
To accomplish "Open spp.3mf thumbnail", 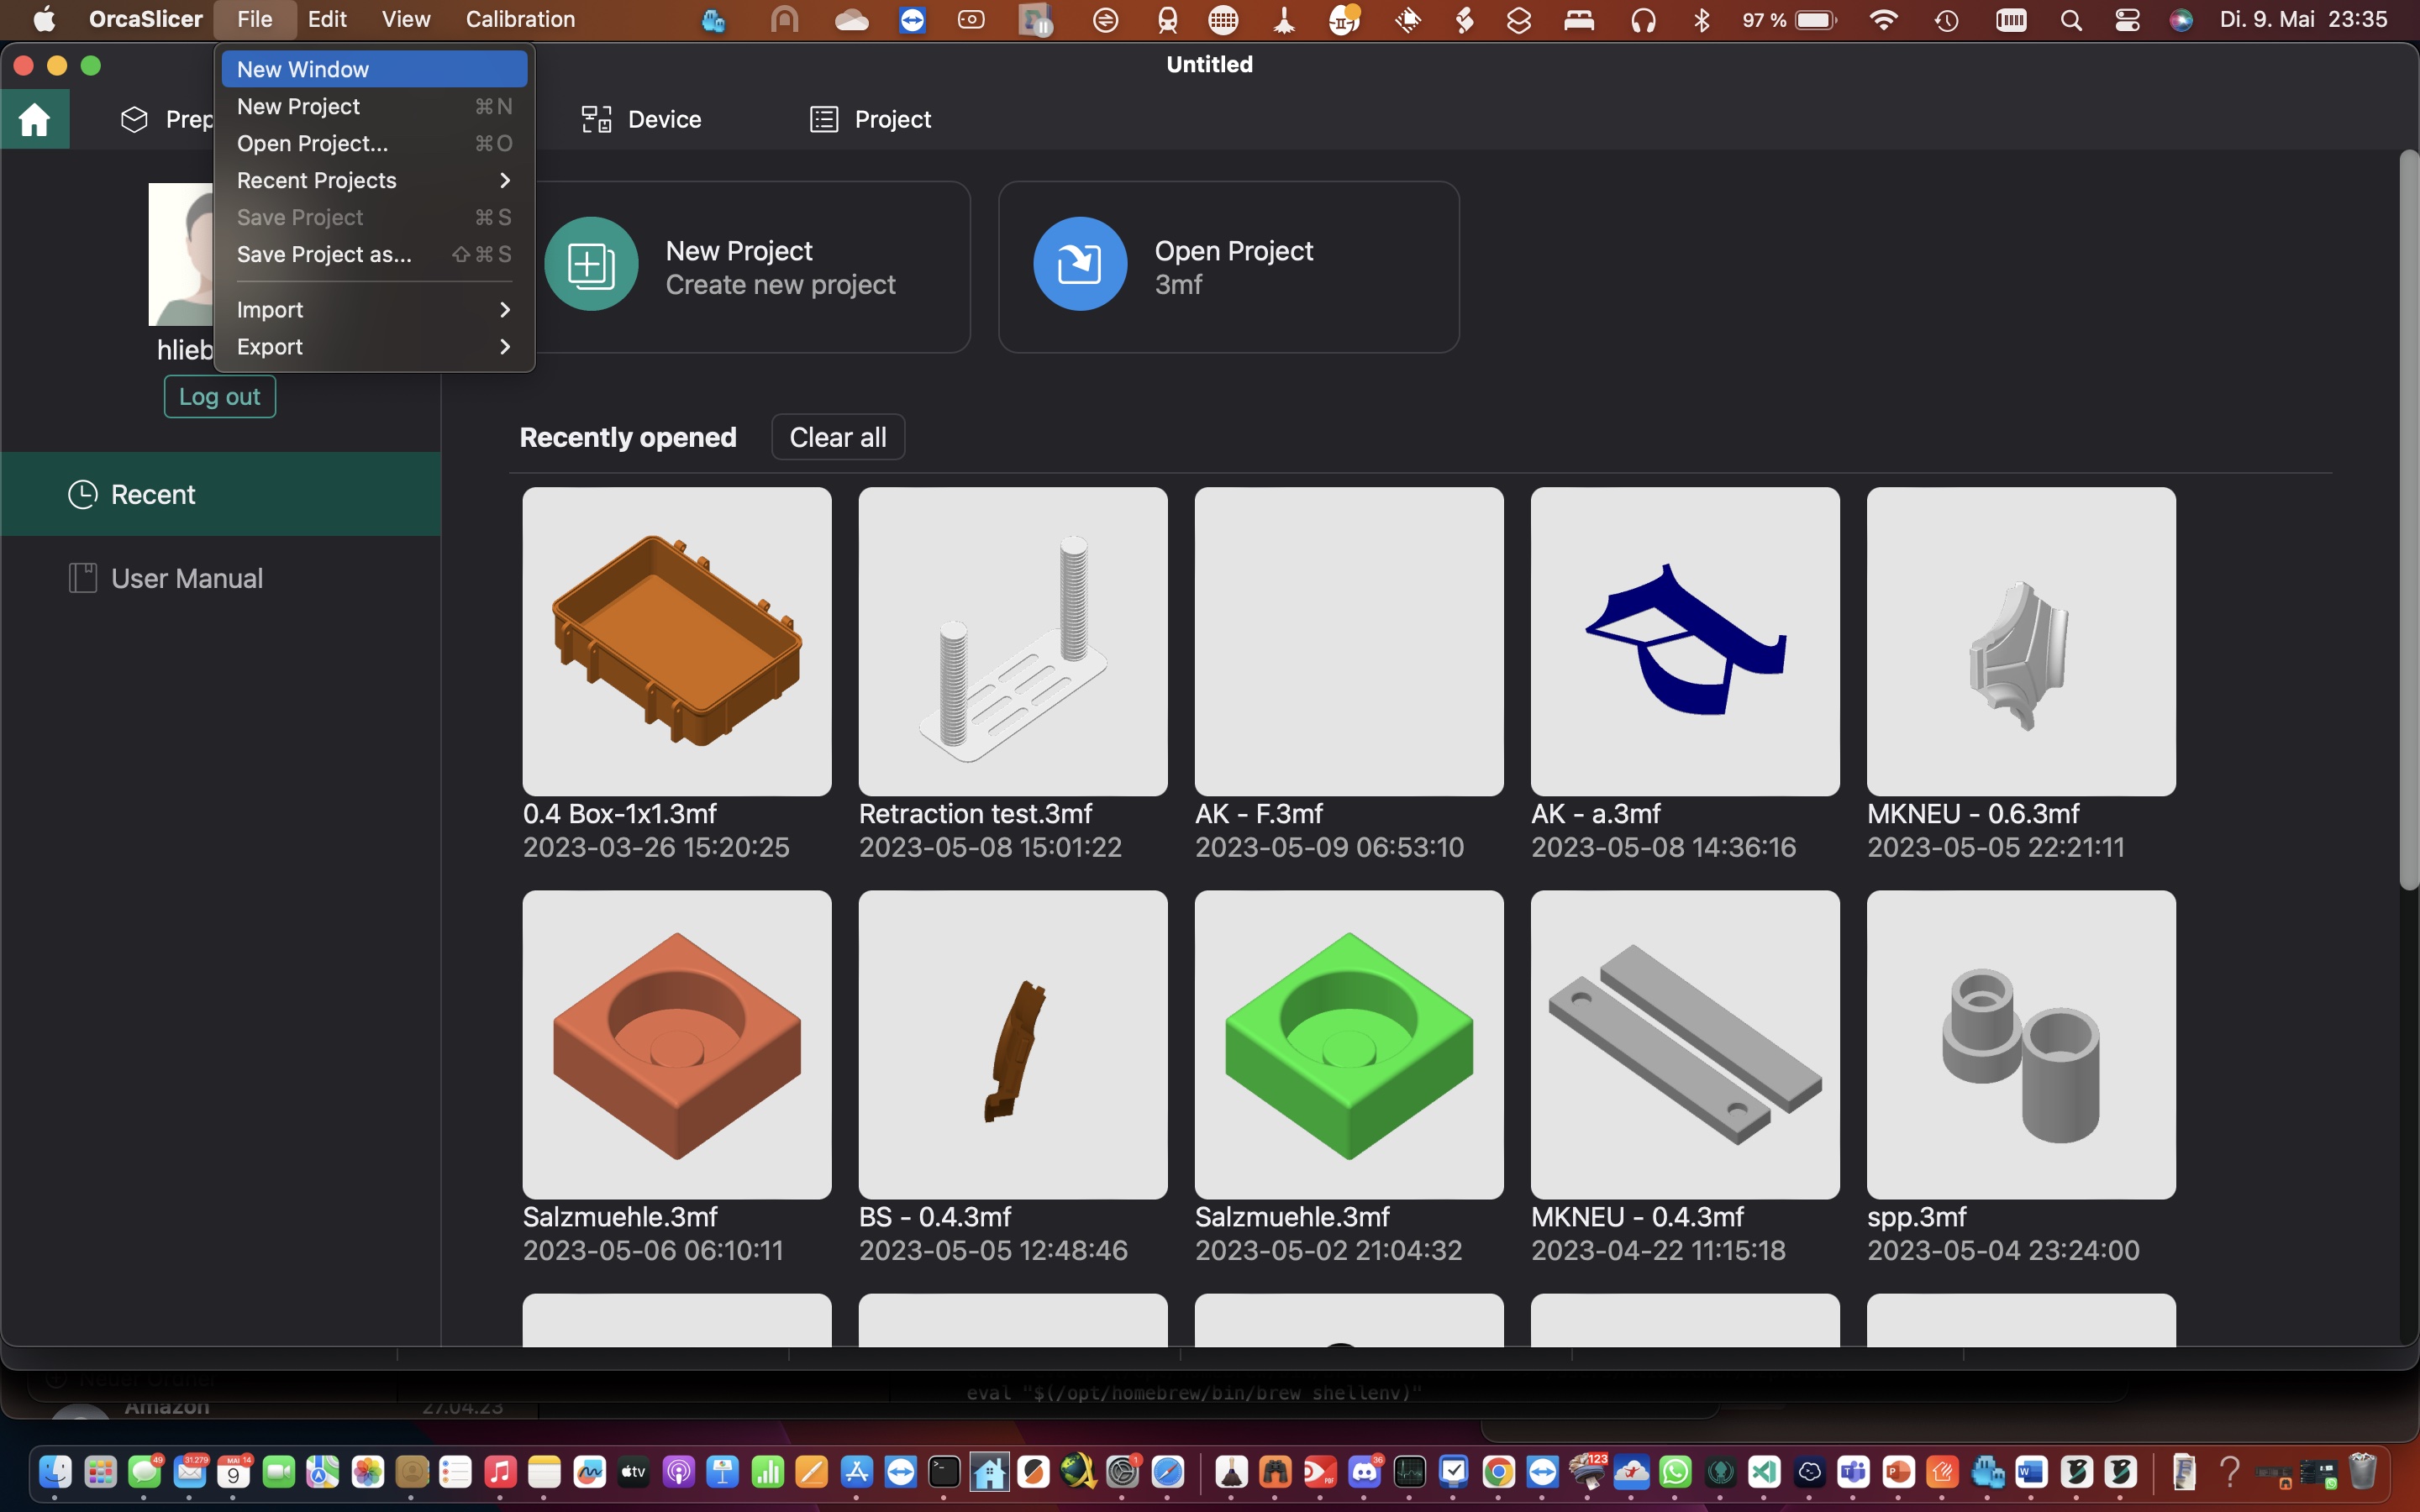I will [x=2021, y=1045].
